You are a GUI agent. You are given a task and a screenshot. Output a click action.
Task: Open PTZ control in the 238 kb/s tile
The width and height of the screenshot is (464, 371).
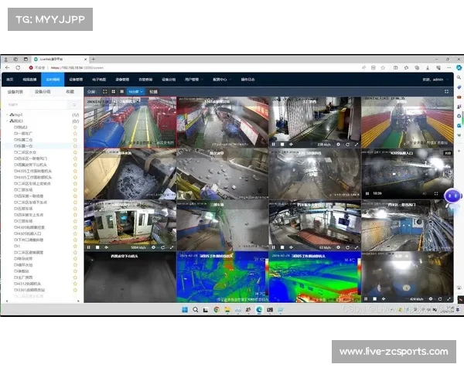(292, 145)
